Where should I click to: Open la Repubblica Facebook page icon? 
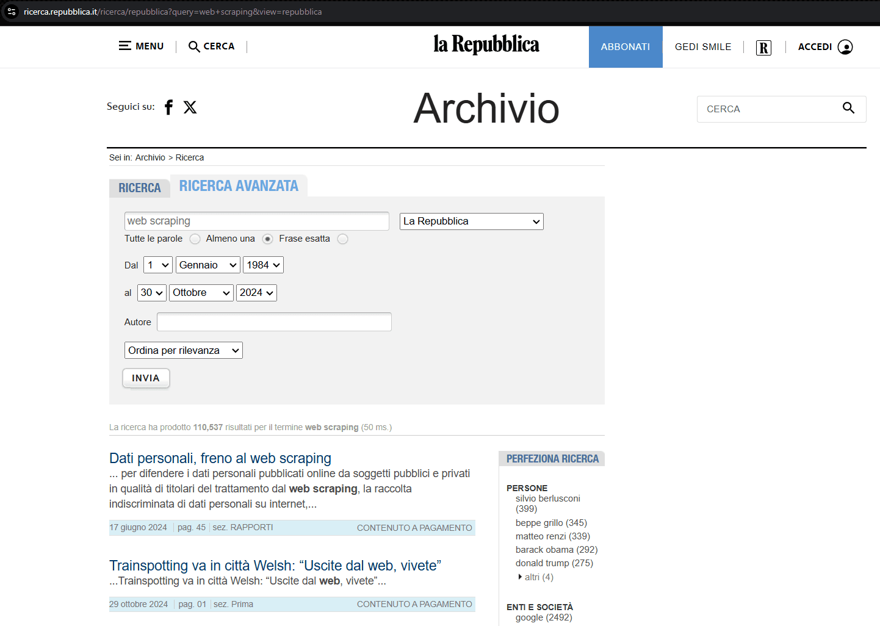169,107
